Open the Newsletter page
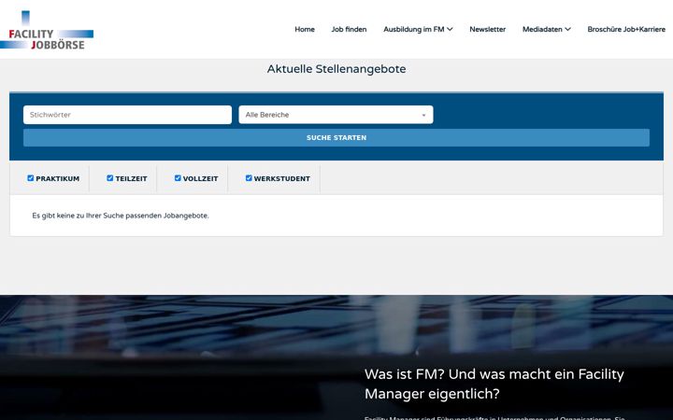 [488, 29]
